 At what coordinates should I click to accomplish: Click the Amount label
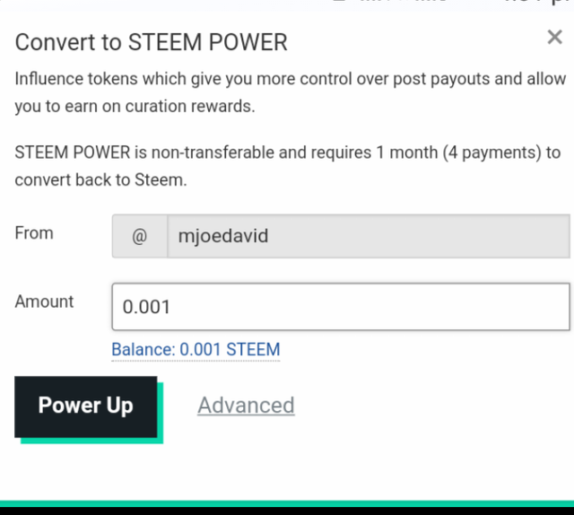(44, 302)
